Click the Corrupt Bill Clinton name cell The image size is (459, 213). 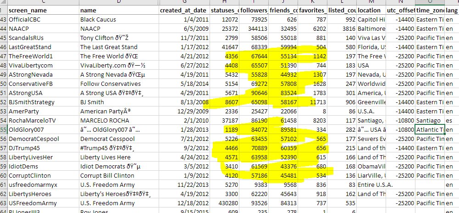[x=119, y=175]
